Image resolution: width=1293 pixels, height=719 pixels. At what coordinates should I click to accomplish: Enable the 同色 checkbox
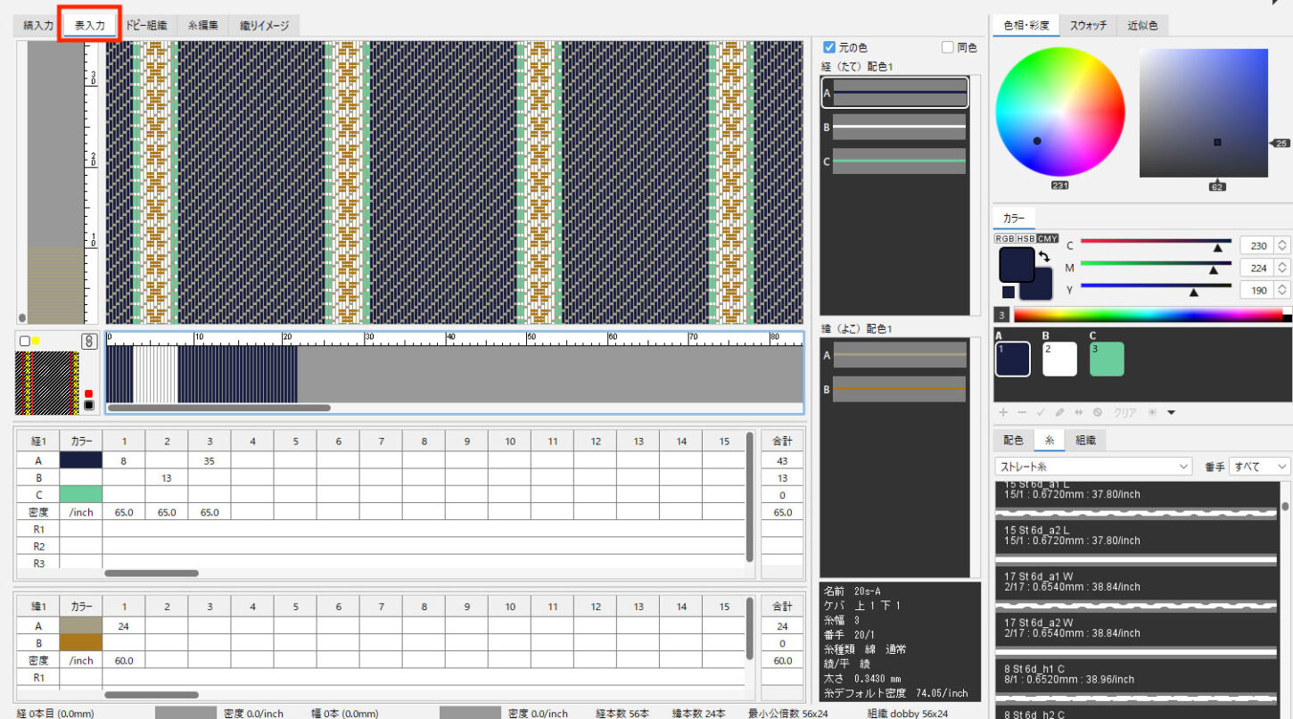[948, 47]
